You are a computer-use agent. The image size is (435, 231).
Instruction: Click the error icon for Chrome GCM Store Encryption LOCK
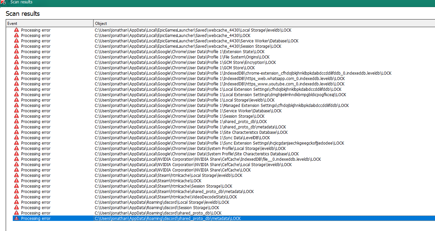point(16,62)
